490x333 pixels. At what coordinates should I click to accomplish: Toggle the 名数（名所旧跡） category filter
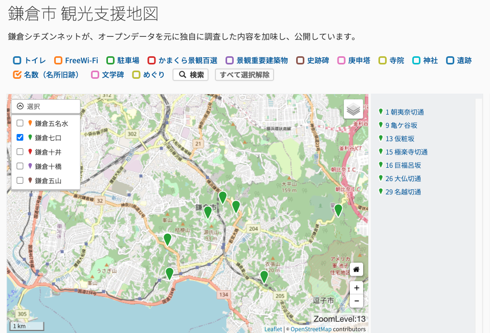tap(17, 75)
